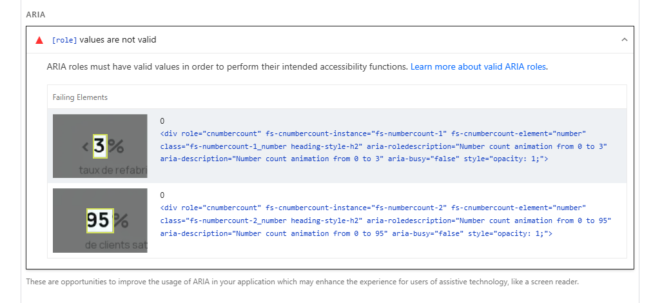Image resolution: width=662 pixels, height=303 pixels.
Task: Select the fs-numbercount-2 div code snippet
Action: click(385, 220)
